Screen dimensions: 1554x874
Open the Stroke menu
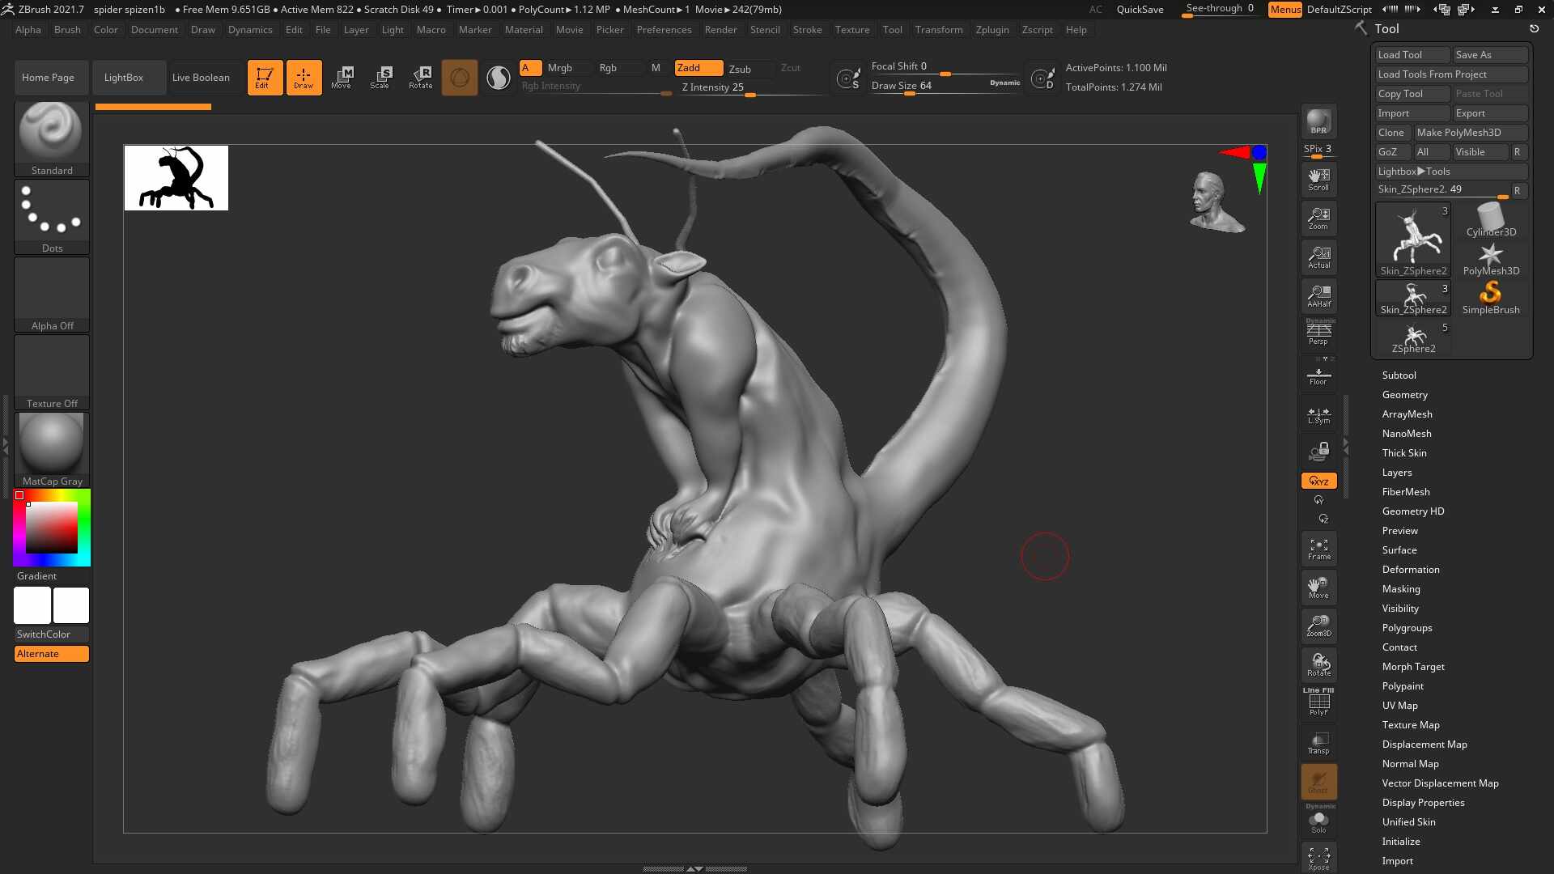(x=806, y=29)
